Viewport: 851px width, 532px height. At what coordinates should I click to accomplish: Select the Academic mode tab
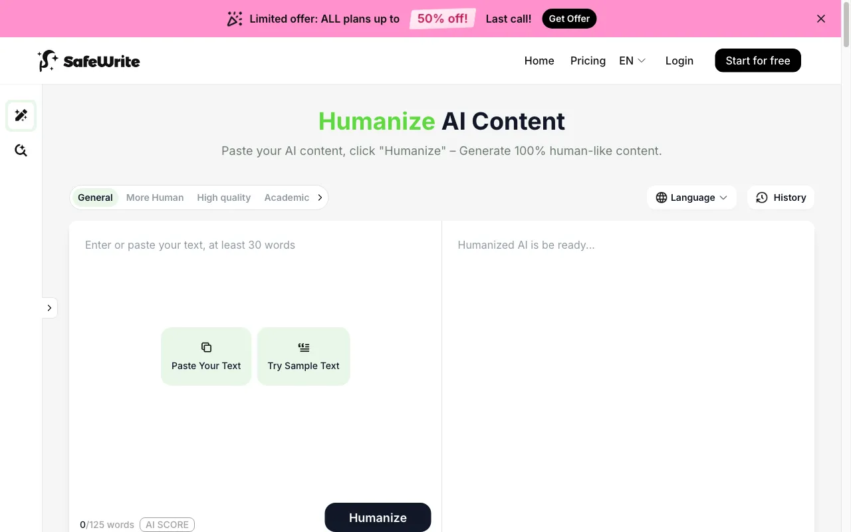[x=287, y=198]
